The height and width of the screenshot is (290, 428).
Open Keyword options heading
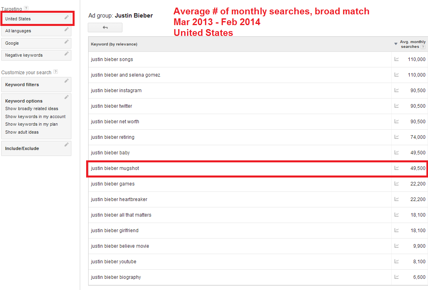point(24,101)
